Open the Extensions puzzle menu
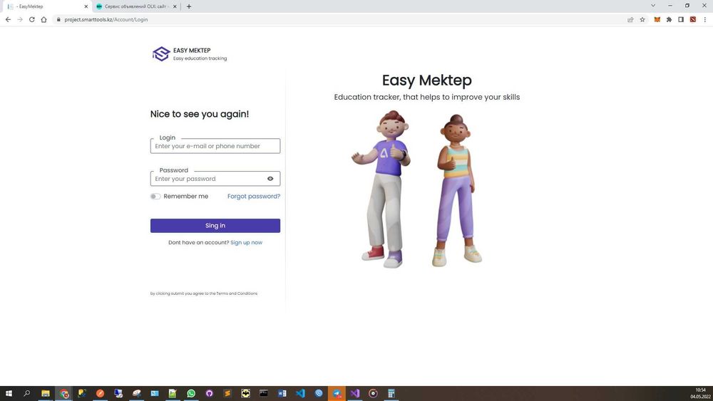 (669, 19)
